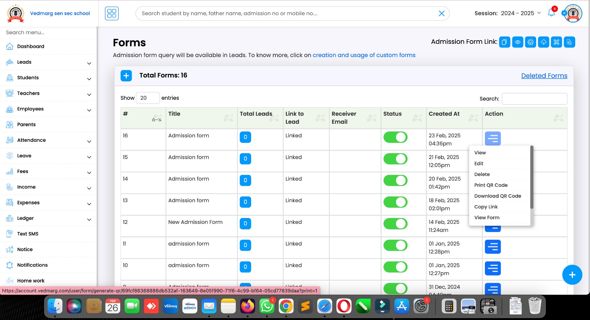Toggle status switch for form 11
The width and height of the screenshot is (590, 320).
(395, 245)
